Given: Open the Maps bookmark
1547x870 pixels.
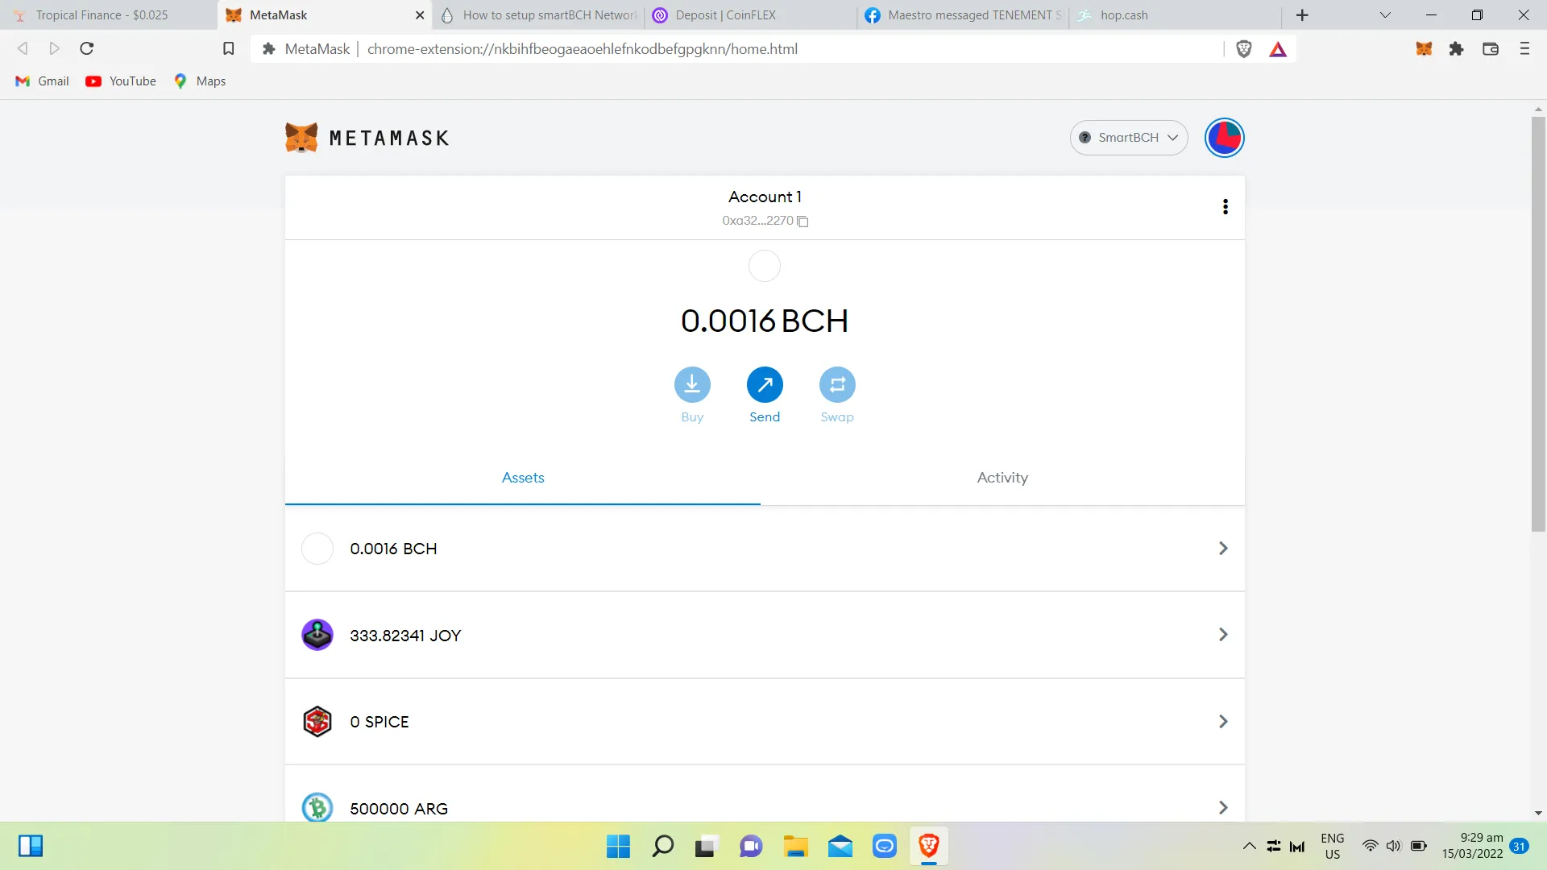Looking at the screenshot, I should [x=200, y=81].
